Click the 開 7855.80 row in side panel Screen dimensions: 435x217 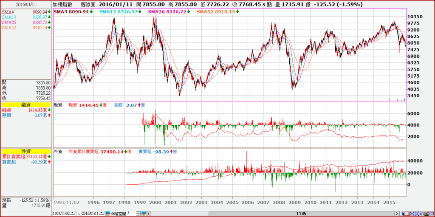tap(25, 83)
